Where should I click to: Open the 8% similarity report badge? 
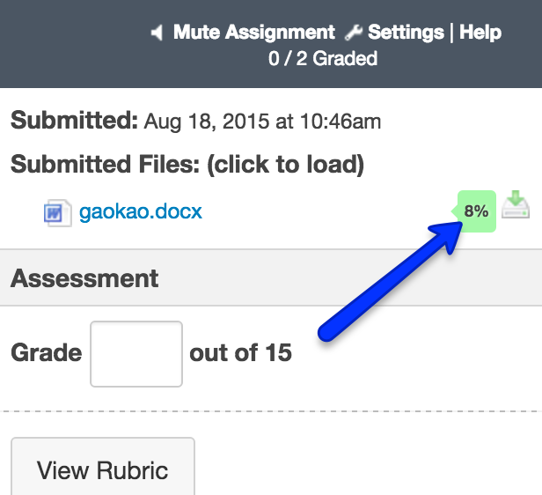point(475,211)
